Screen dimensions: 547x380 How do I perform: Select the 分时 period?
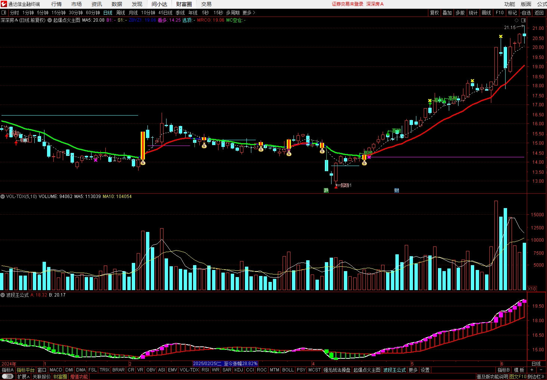[x=14, y=13]
